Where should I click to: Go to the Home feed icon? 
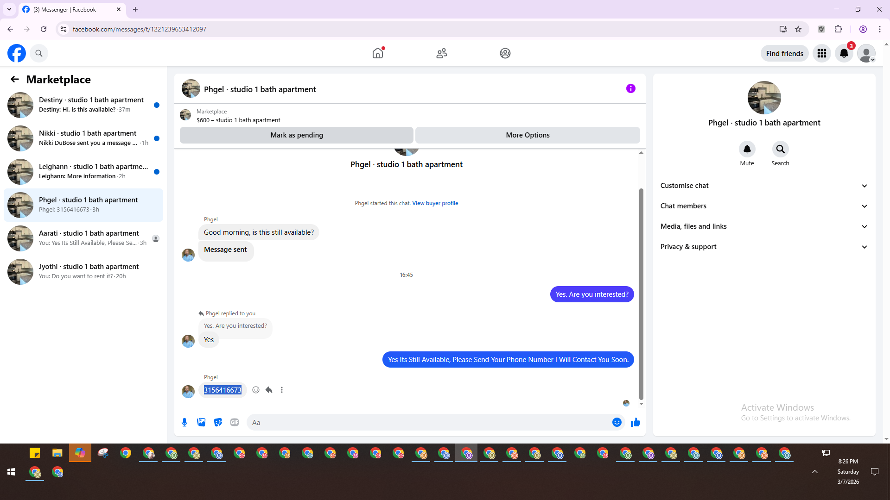(378, 53)
